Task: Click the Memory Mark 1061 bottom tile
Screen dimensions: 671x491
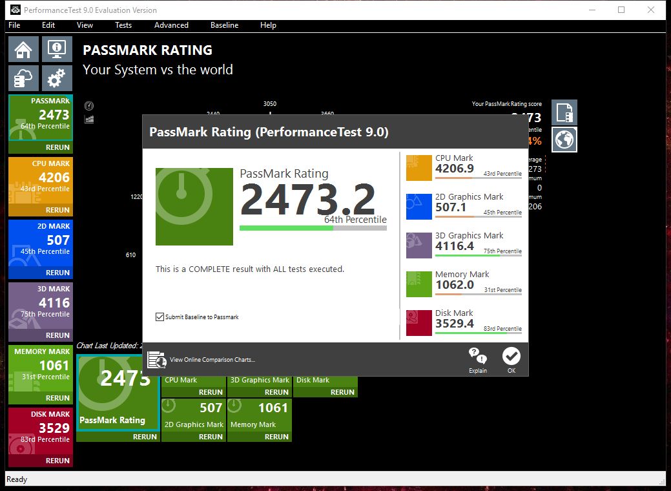Action: (x=260, y=414)
